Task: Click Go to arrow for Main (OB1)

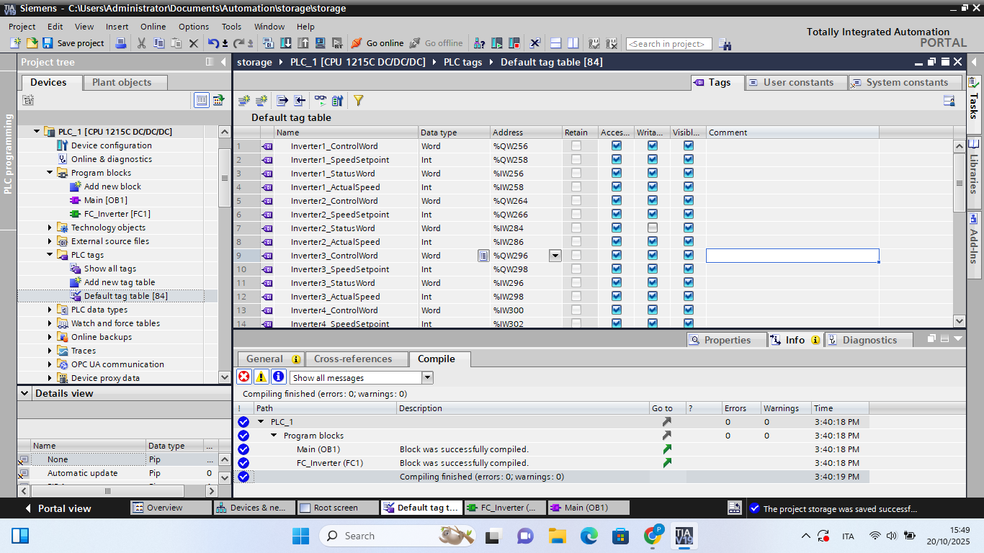Action: pos(667,449)
